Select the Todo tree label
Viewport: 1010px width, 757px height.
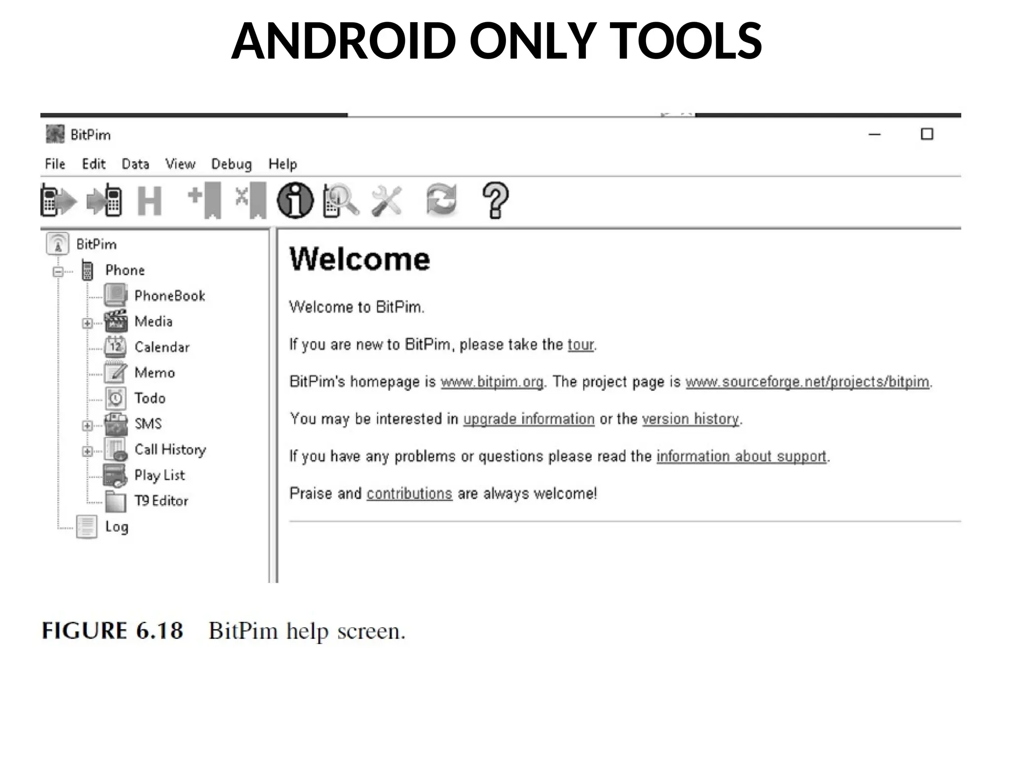click(150, 398)
